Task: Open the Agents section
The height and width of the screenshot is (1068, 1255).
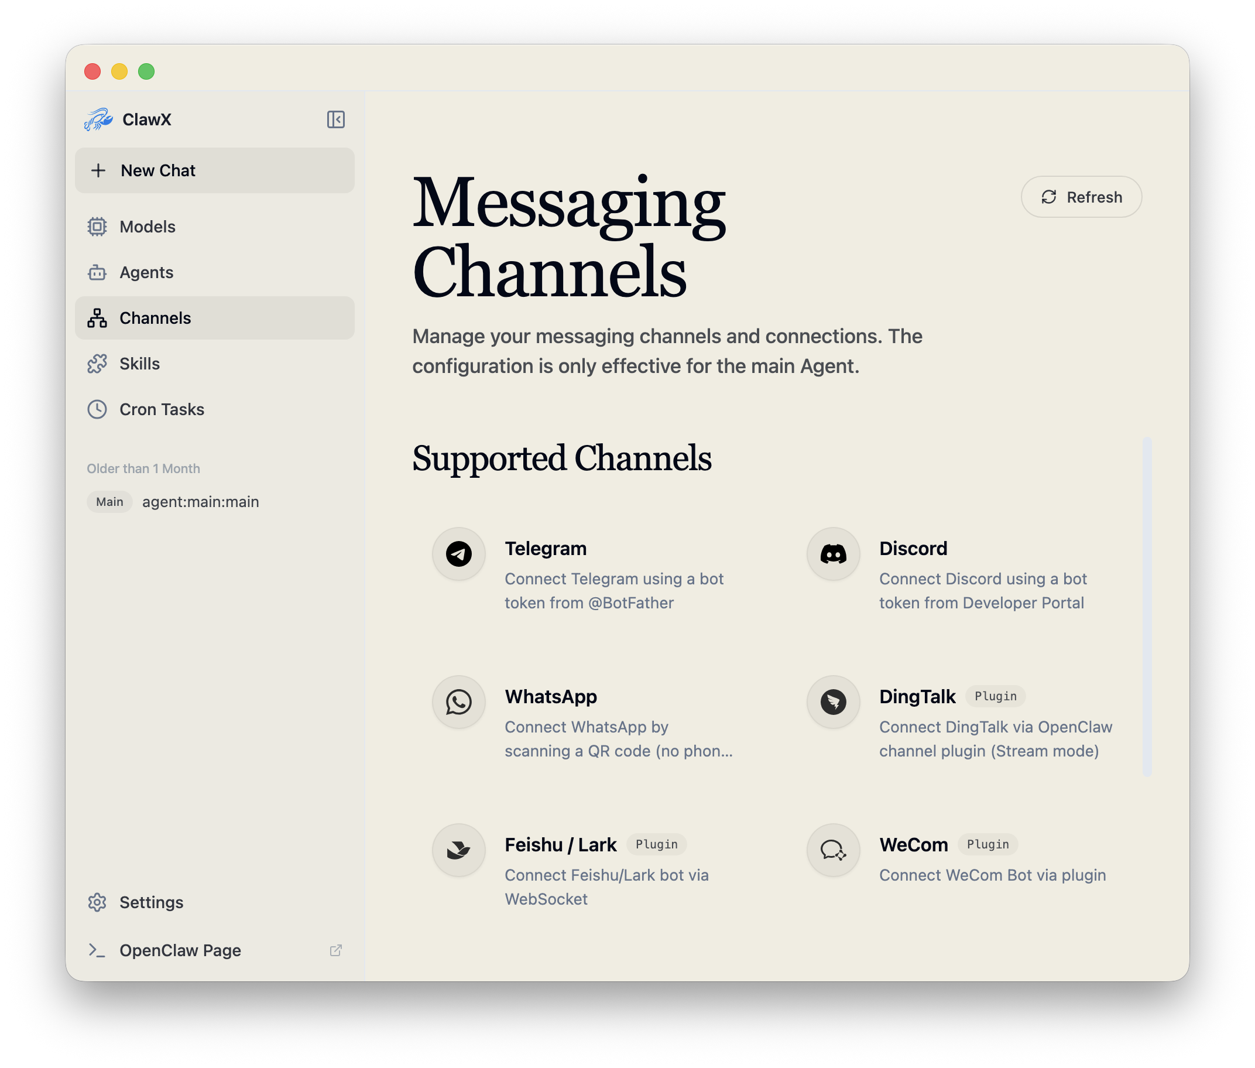Action: click(x=146, y=272)
